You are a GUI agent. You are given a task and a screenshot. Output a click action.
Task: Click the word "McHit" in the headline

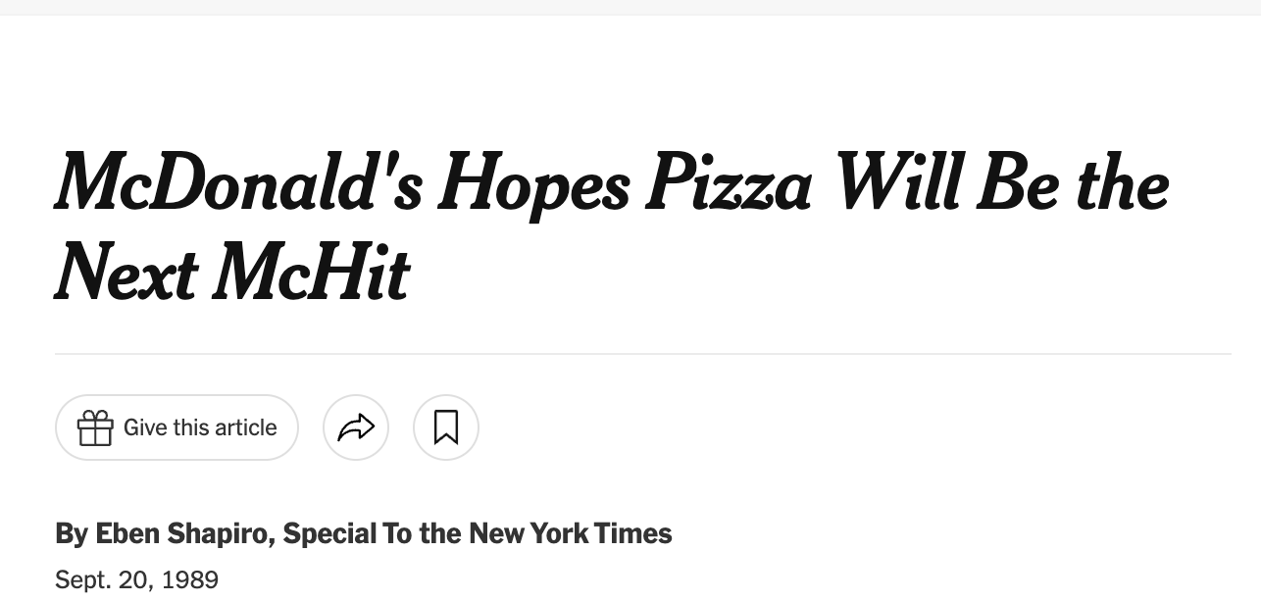click(x=312, y=272)
